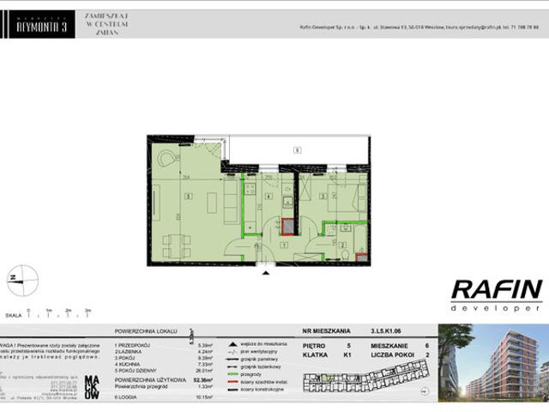
Task: Click the sofa in the living room
Action: click(x=231, y=203)
